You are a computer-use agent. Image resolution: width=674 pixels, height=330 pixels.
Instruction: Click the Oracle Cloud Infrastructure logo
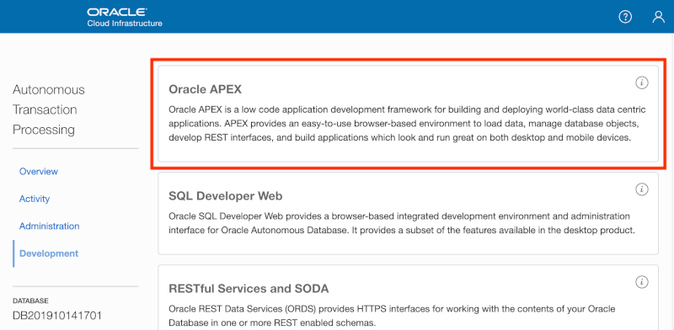(x=125, y=17)
